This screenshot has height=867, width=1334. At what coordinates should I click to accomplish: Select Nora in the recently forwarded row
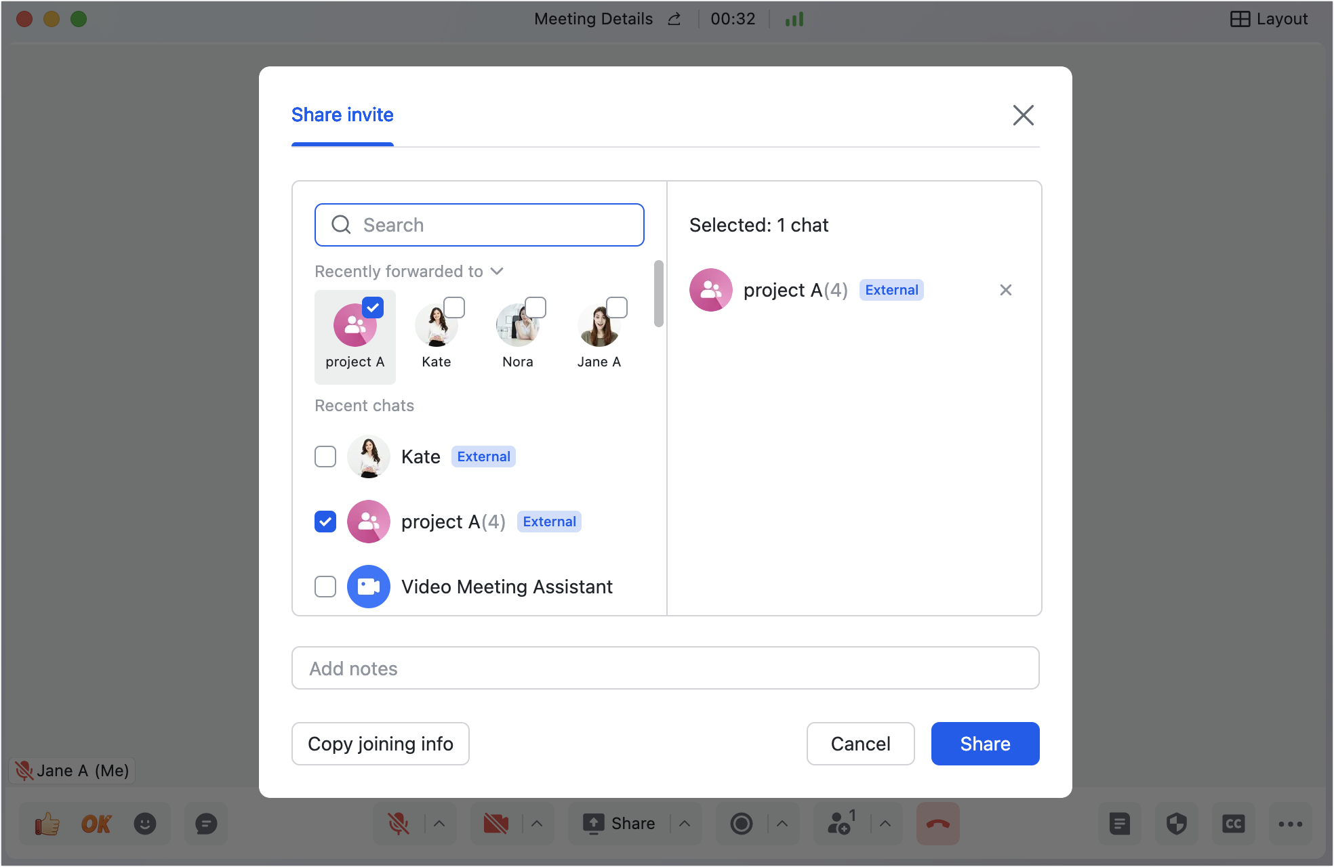tap(535, 308)
